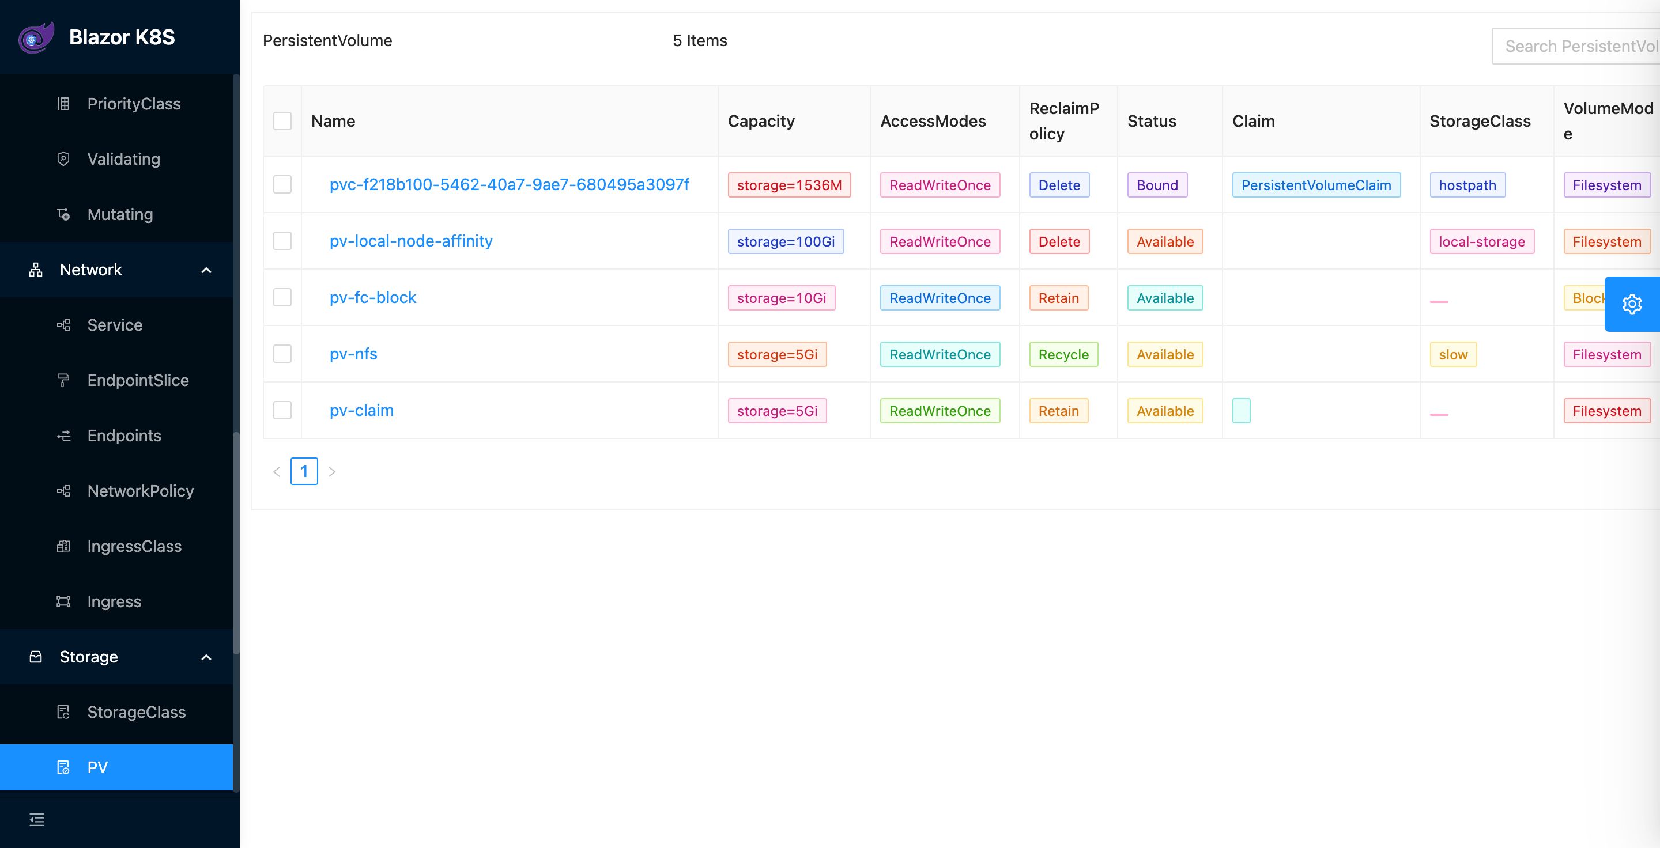Click the StorageClass sidebar icon

point(63,712)
